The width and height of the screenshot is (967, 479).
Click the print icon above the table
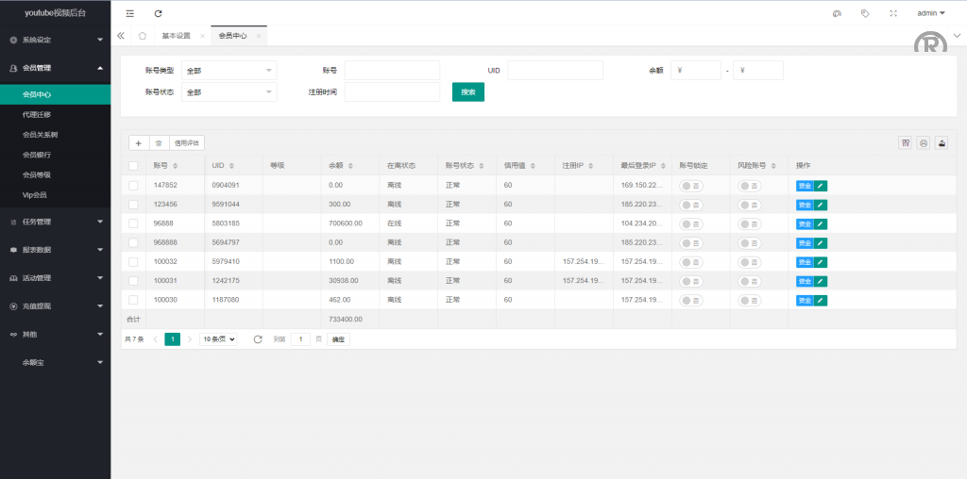tap(924, 143)
